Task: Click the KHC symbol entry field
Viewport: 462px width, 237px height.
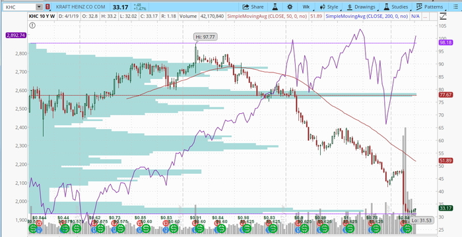Action: 19,7
